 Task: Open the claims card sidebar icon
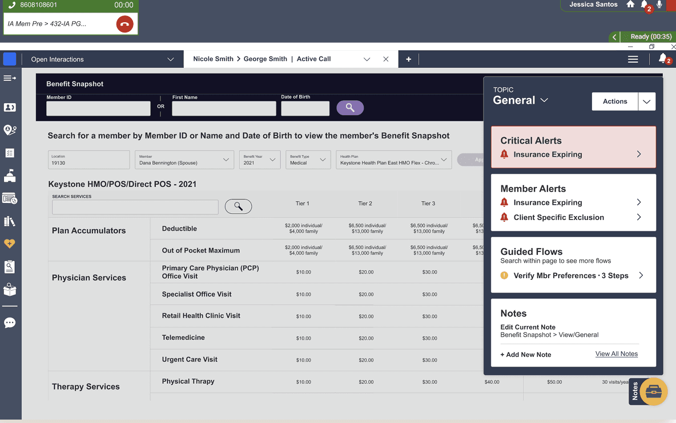(10, 198)
